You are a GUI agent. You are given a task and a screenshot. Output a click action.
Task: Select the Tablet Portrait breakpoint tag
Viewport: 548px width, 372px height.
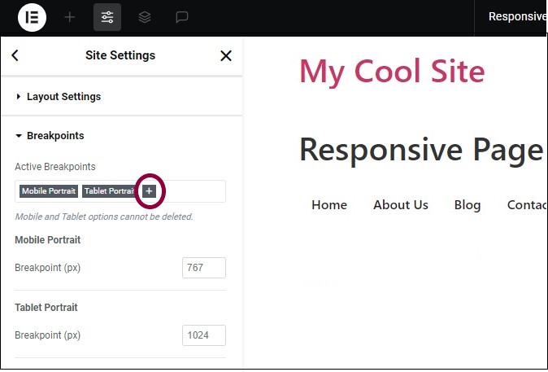(x=110, y=191)
